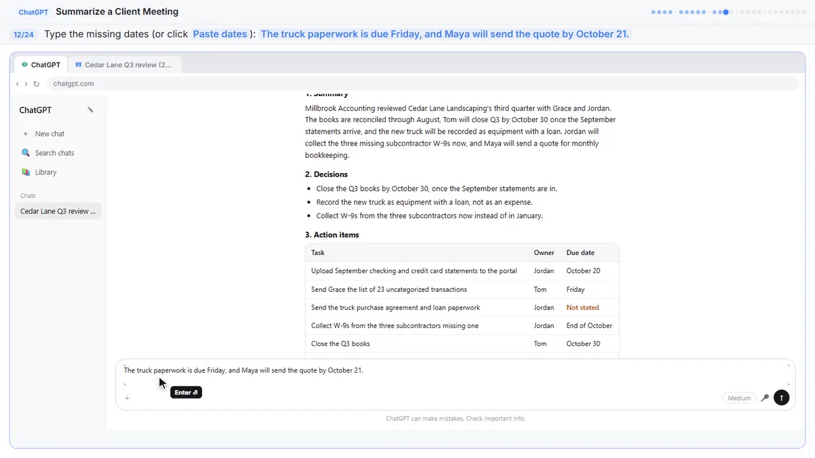This screenshot has width=815, height=458.
Task: Click the microphone dictation icon
Action: click(765, 398)
